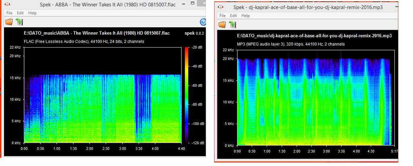This screenshot has height=166, width=413.
Task: Open file folder icon in ABBA Spek window
Action: (9, 22)
